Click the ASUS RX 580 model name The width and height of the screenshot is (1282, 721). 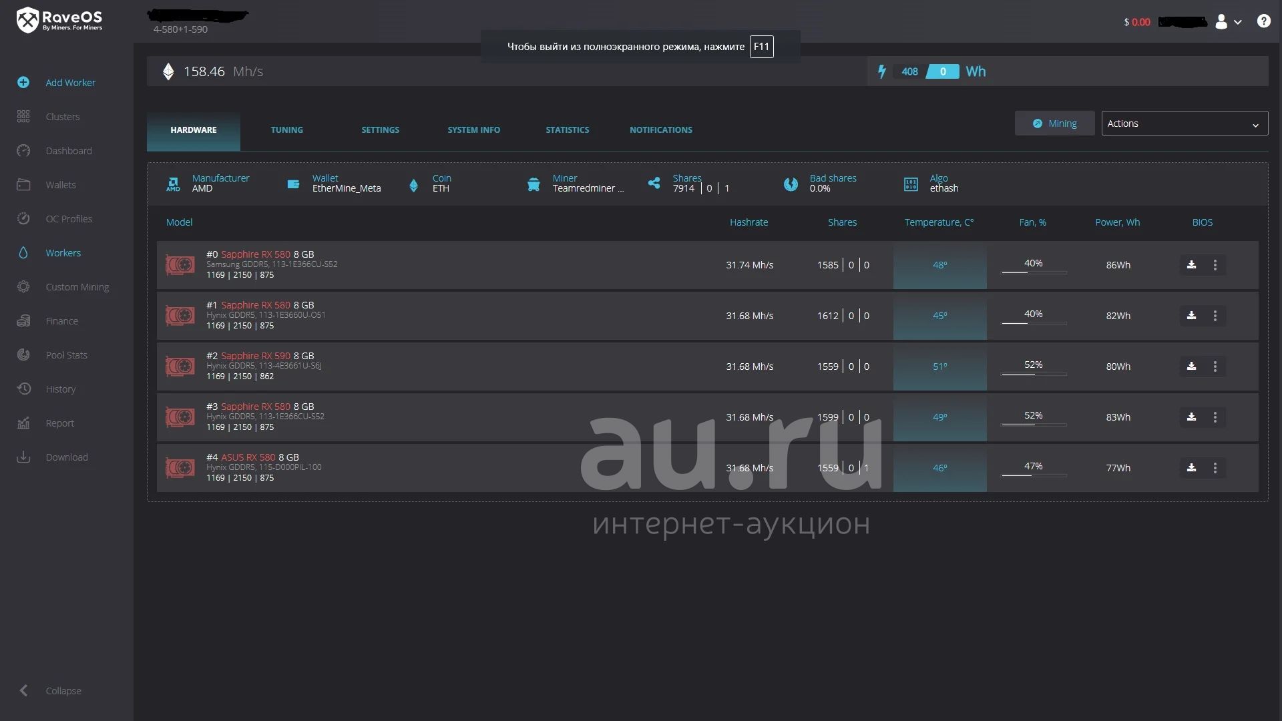[x=248, y=457]
